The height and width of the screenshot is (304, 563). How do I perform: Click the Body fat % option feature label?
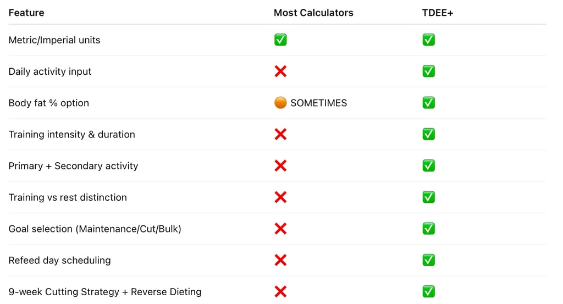[49, 103]
